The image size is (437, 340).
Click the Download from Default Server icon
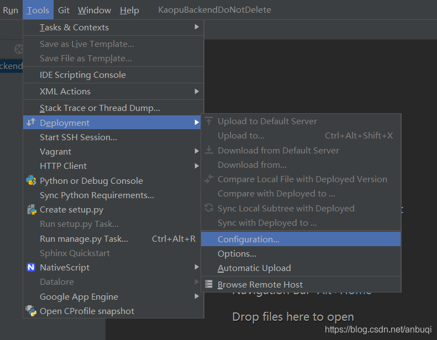(209, 150)
